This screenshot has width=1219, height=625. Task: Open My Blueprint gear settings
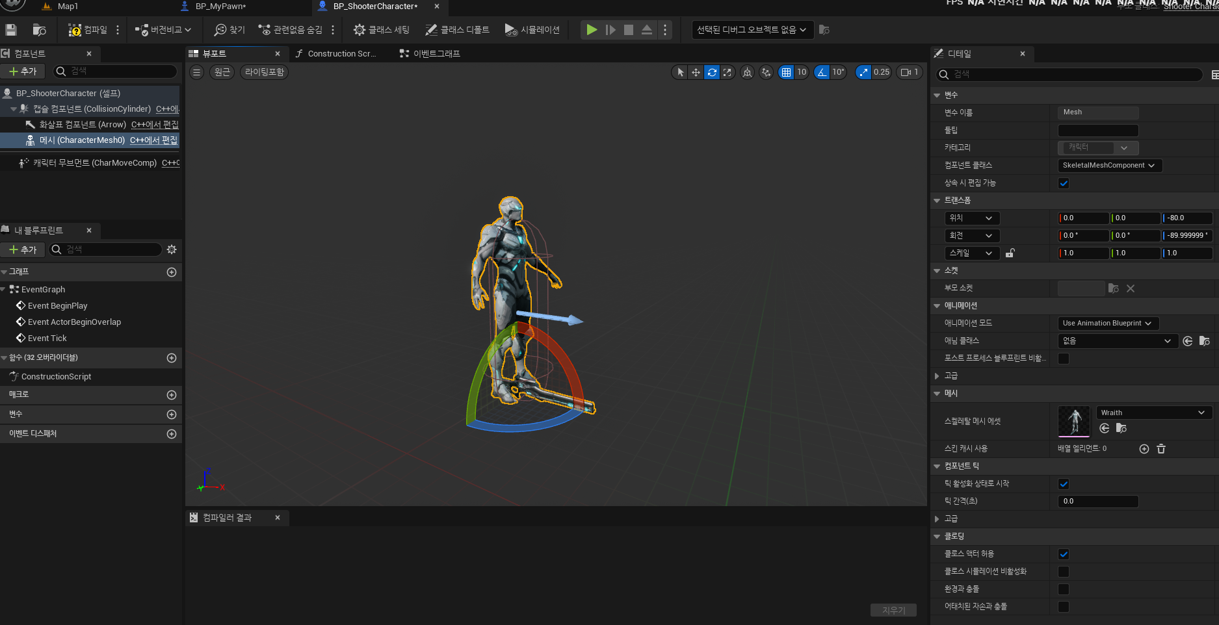172,249
